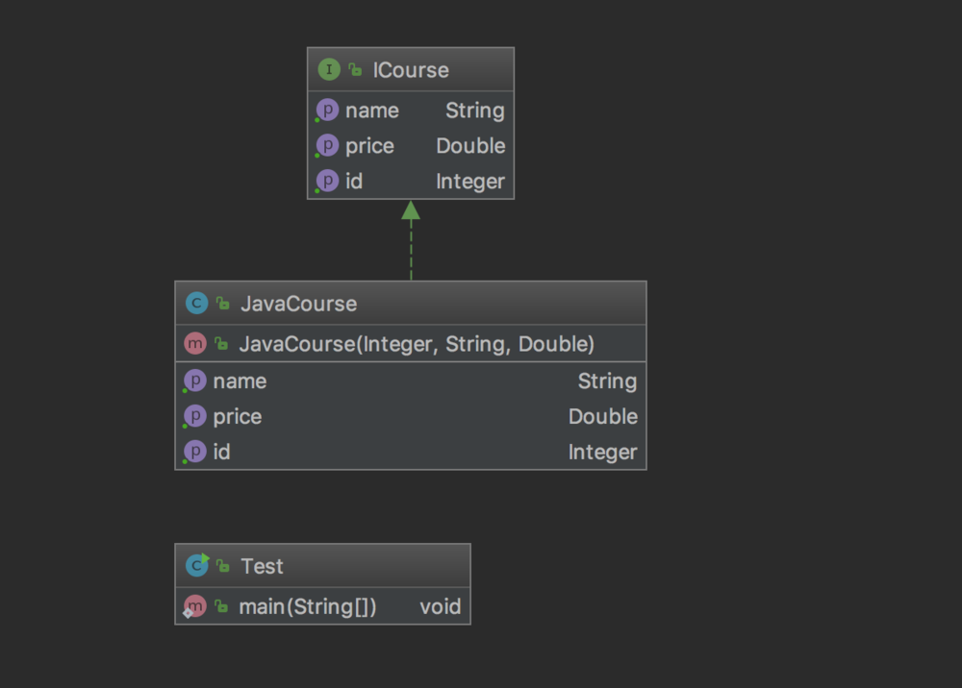The width and height of the screenshot is (962, 688).
Task: Select the ICourse node header
Action: [x=411, y=70]
